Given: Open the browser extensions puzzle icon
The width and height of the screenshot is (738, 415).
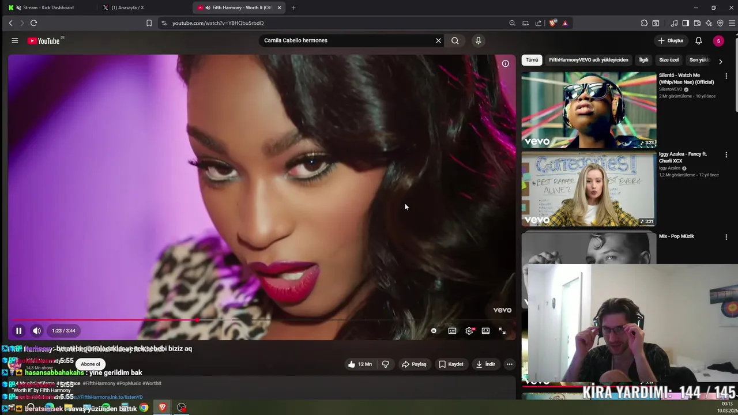Looking at the screenshot, I should (x=644, y=23).
